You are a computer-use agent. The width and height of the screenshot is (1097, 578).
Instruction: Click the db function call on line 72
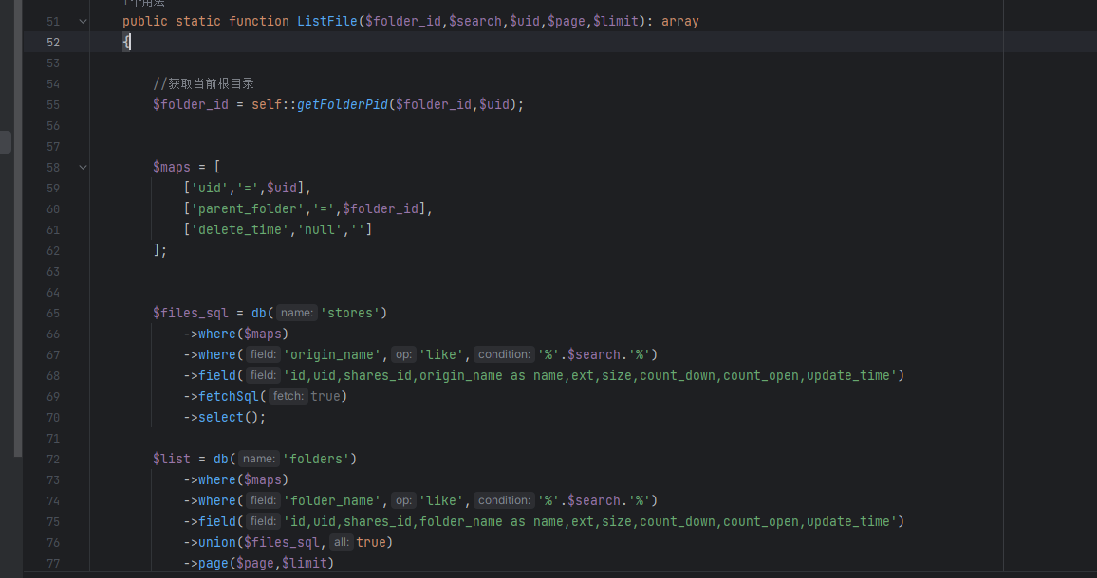[221, 459]
